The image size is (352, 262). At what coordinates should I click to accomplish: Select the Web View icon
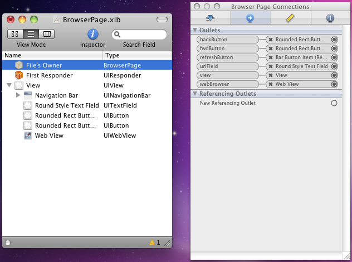click(28, 135)
